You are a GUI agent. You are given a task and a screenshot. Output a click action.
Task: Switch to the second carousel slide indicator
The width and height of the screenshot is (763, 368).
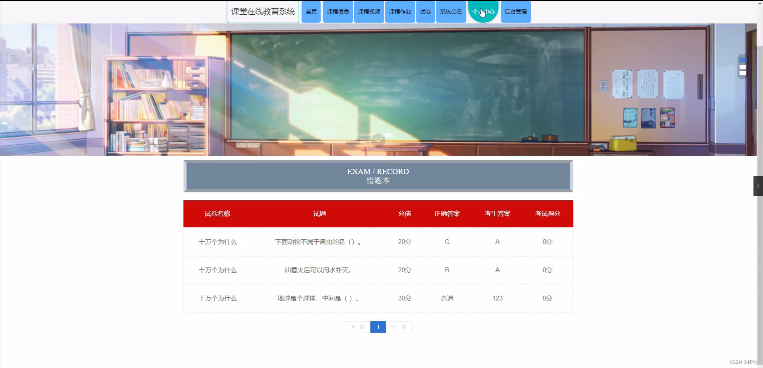pyautogui.click(x=743, y=67)
